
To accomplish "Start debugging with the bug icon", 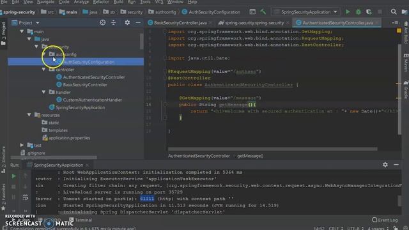I will click(358, 12).
